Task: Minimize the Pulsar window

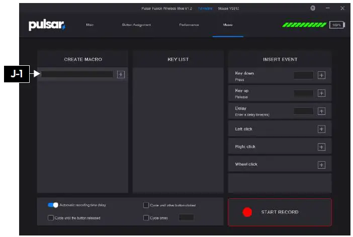Action: click(x=327, y=8)
